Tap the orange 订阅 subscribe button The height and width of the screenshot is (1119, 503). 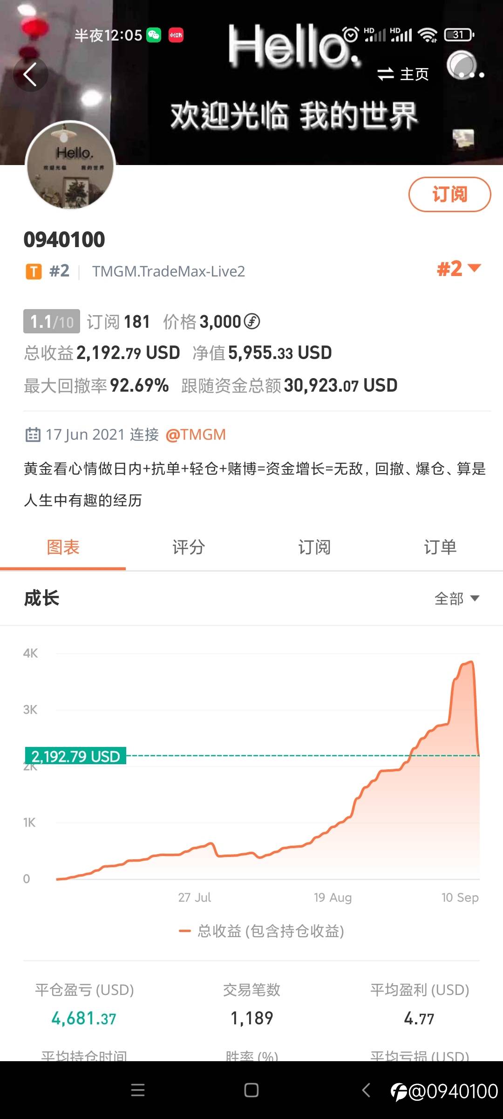coord(449,194)
